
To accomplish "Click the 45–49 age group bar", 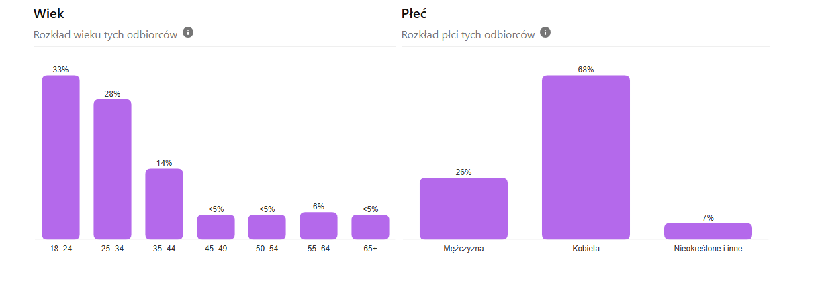I will point(216,227).
